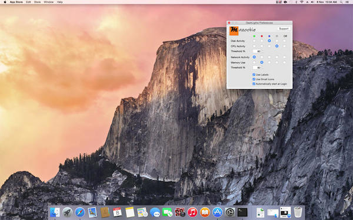353x220 pixels.
Task: Open Launchpad rocket icon in dock
Action: (67, 212)
